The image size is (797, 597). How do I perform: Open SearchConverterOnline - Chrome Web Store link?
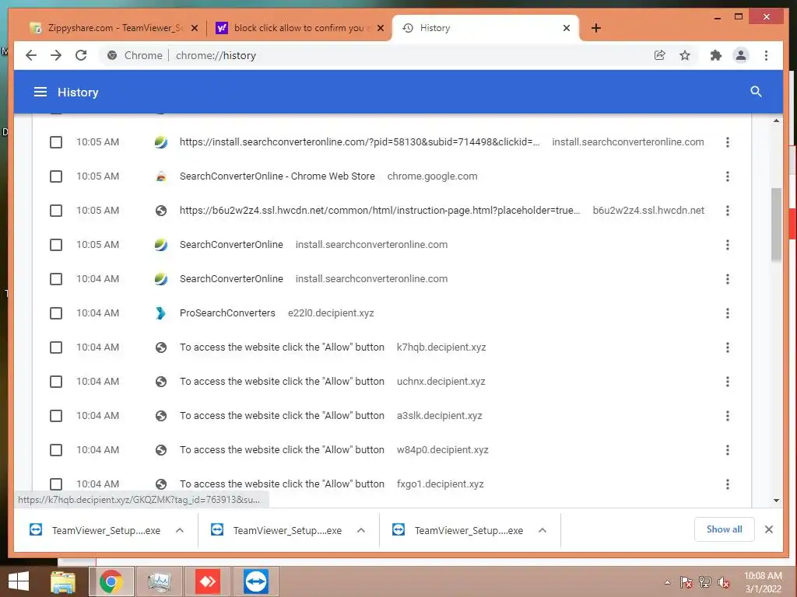(x=277, y=176)
